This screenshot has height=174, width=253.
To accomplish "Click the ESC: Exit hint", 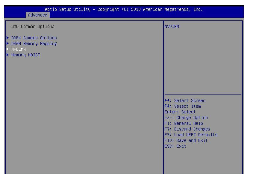I will (175, 146).
